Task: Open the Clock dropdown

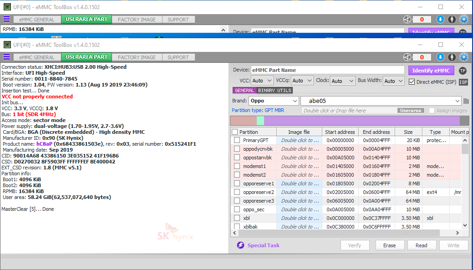Action: pyautogui.click(x=342, y=81)
